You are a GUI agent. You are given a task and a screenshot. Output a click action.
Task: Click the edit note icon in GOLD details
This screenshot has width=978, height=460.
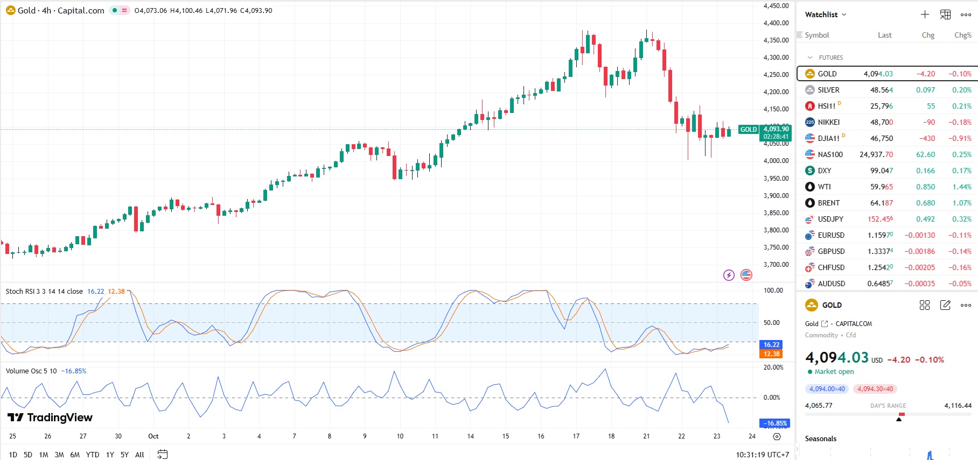coord(945,305)
